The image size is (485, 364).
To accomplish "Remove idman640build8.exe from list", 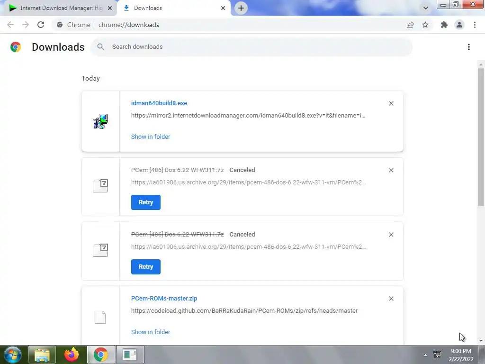I will click(x=391, y=103).
